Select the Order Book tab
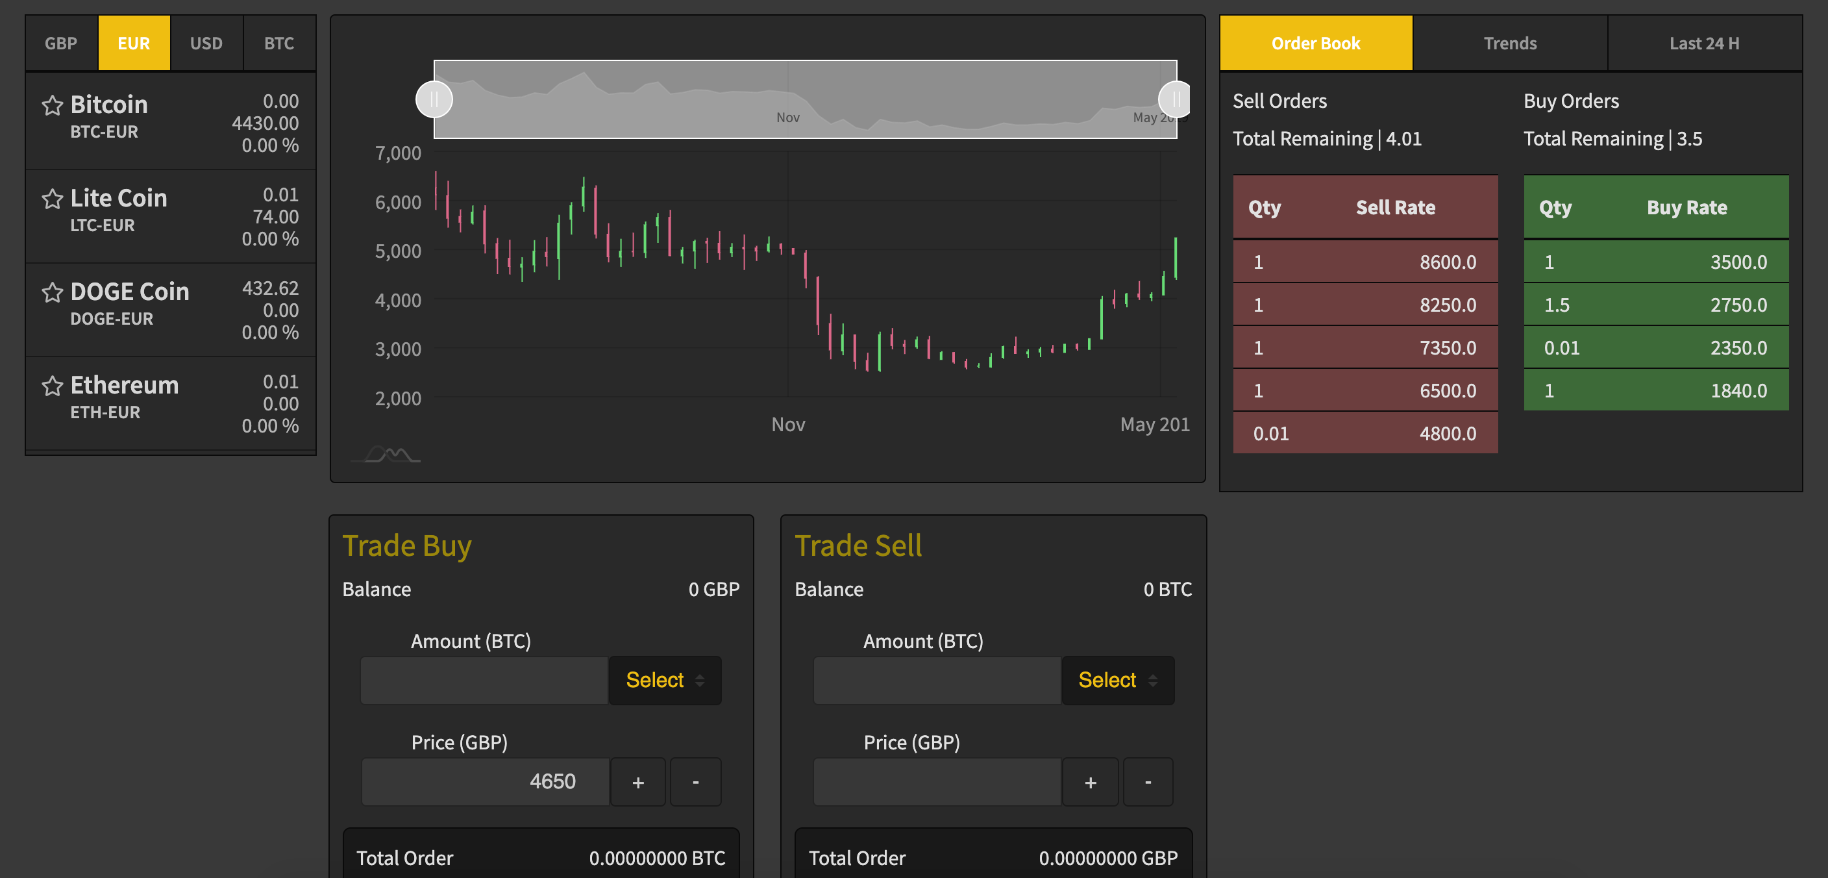Viewport: 1828px width, 878px height. click(x=1316, y=43)
